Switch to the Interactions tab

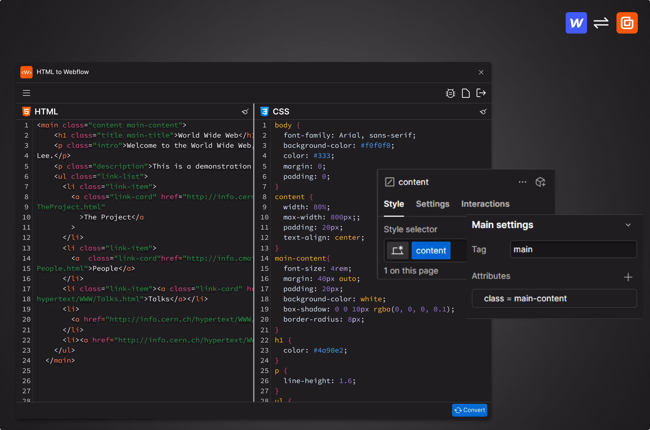click(485, 204)
